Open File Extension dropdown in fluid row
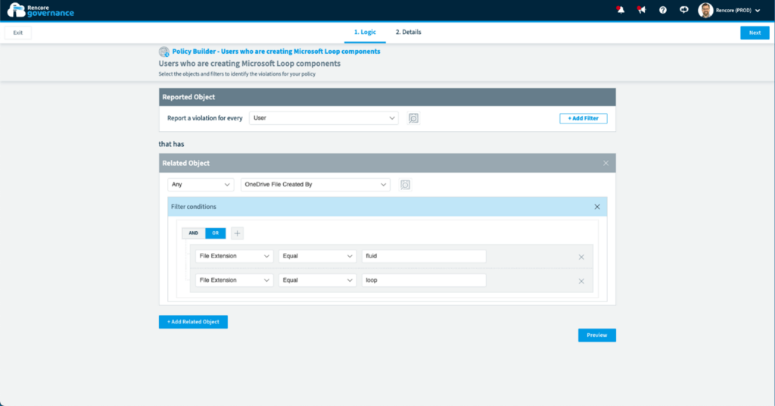This screenshot has width=775, height=406. pos(235,256)
